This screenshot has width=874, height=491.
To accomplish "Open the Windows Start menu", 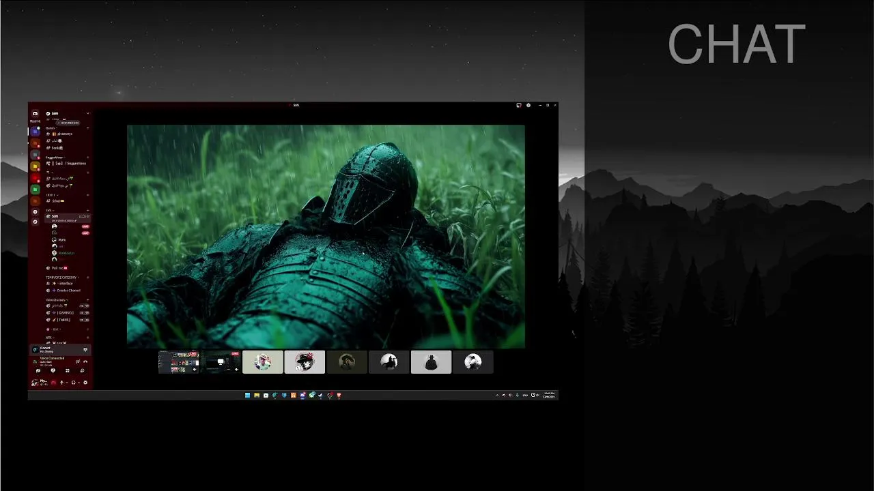I will coord(248,395).
